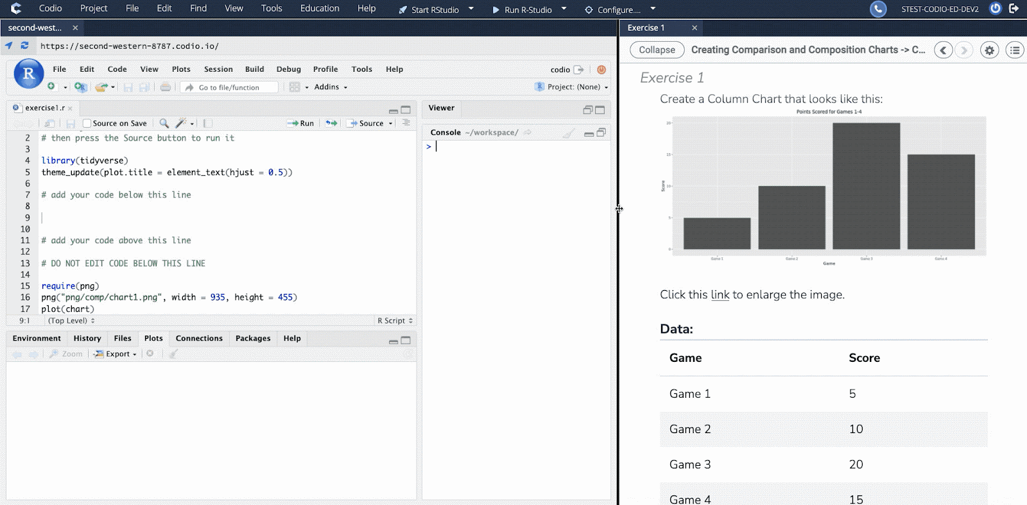Click the Start RStudio button
1027x505 pixels.
click(429, 9)
